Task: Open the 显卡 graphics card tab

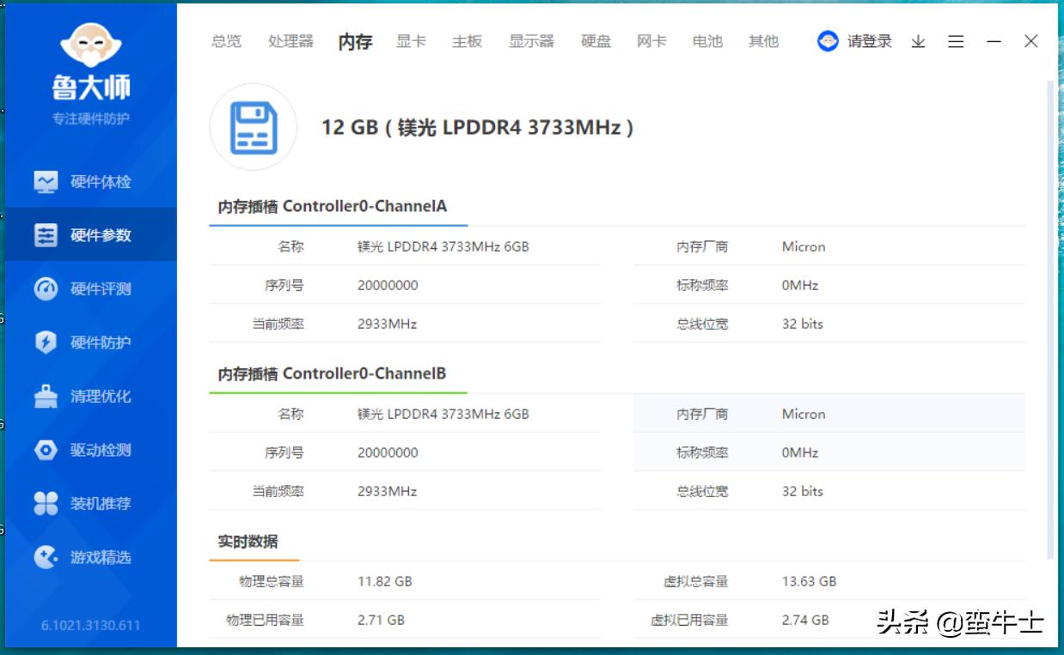Action: pos(410,40)
